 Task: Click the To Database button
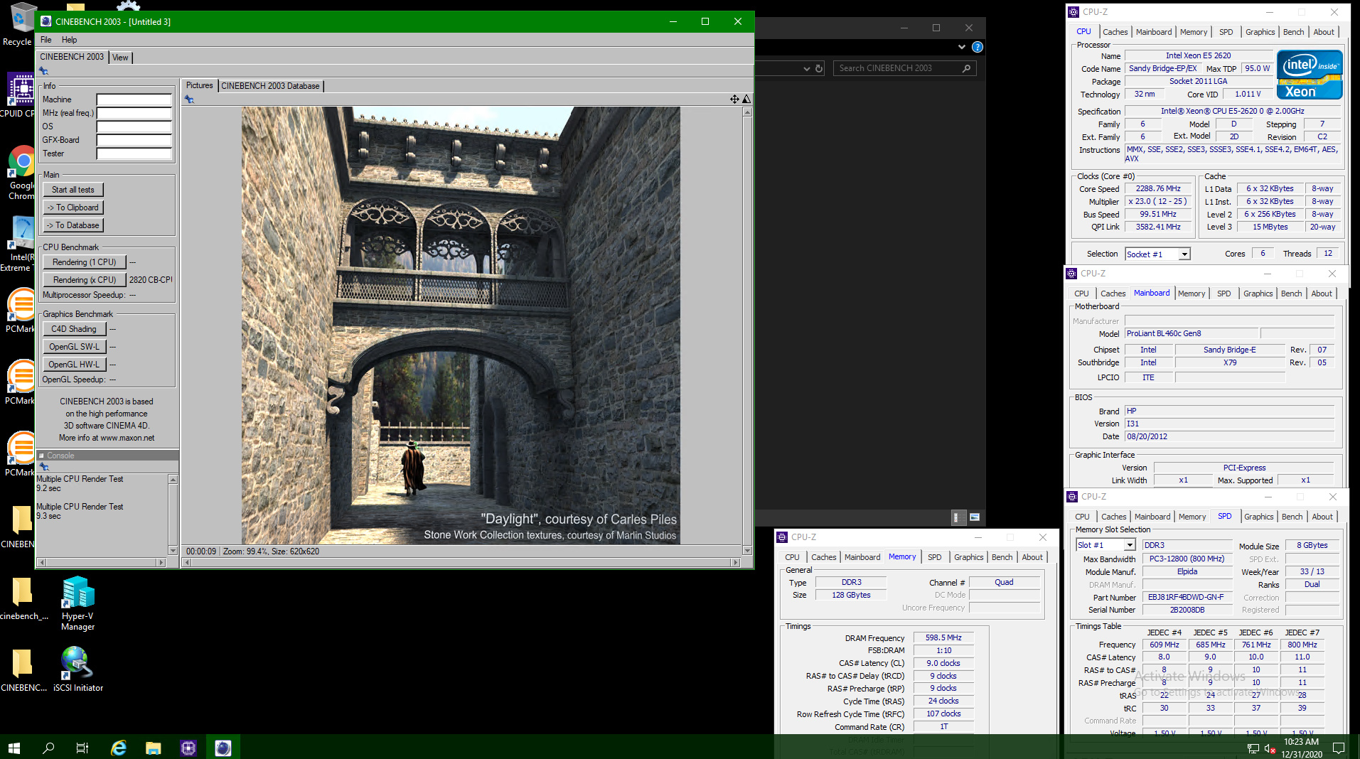(x=73, y=225)
